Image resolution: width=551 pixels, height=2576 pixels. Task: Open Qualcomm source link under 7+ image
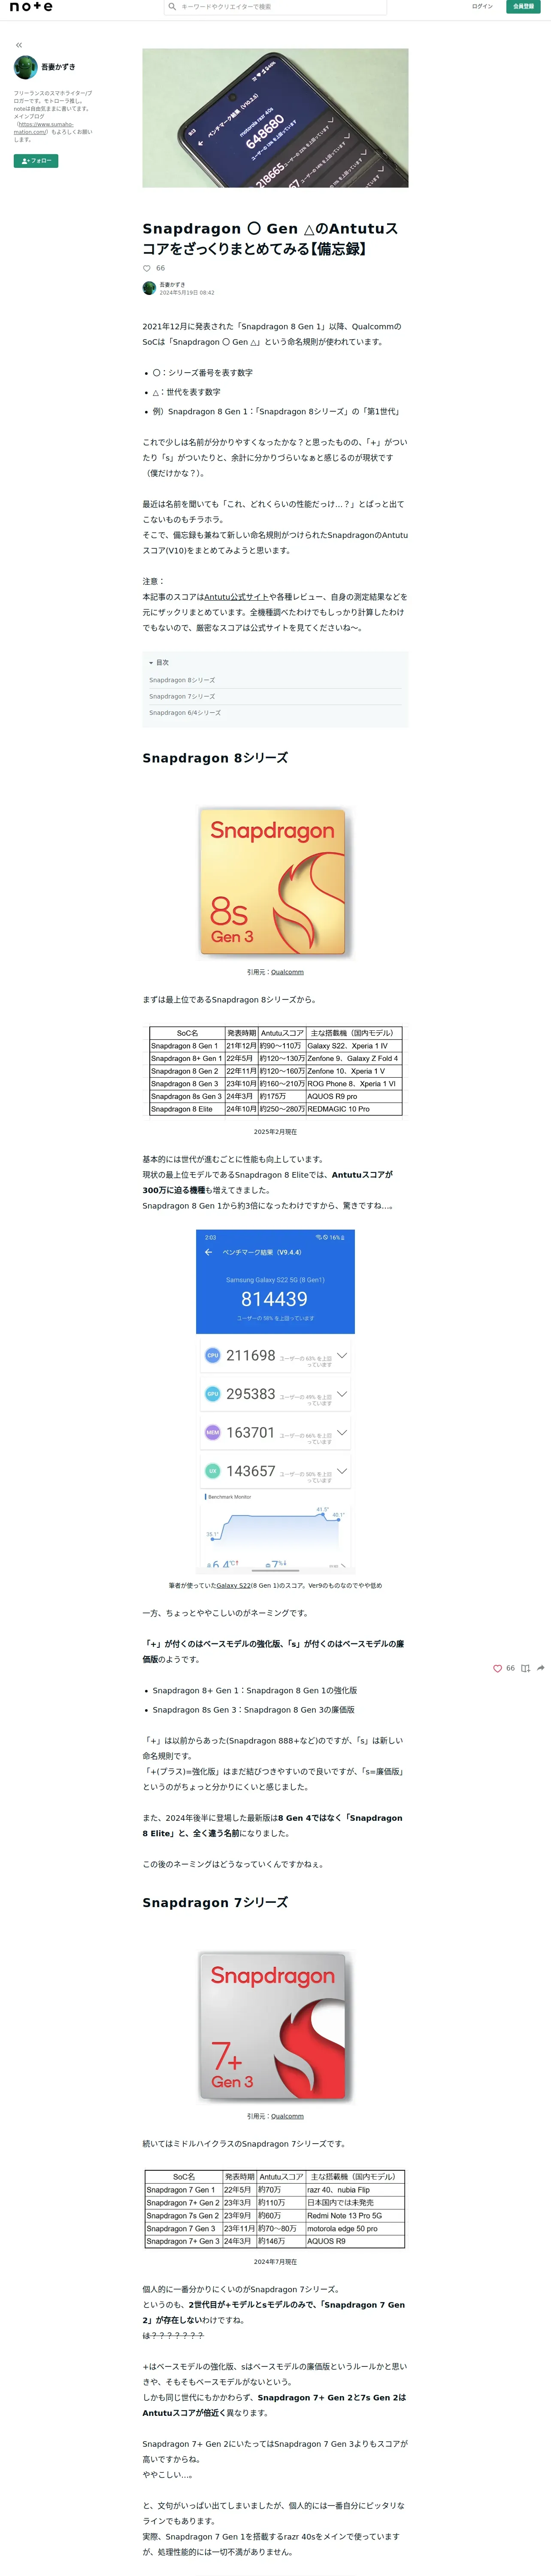pos(287,2116)
